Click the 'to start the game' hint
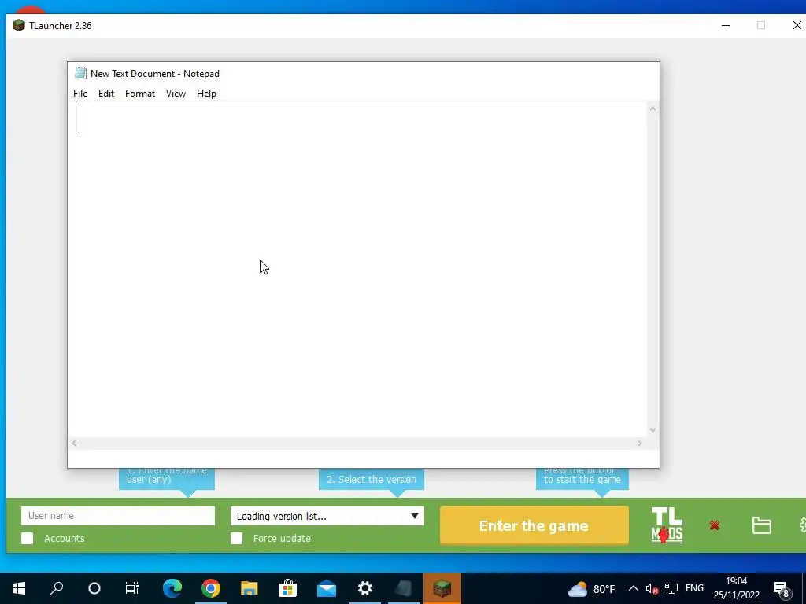 (582, 479)
